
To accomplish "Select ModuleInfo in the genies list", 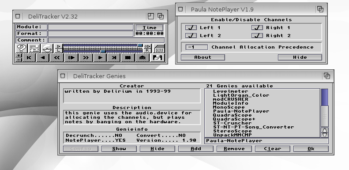I will [x=262, y=103].
